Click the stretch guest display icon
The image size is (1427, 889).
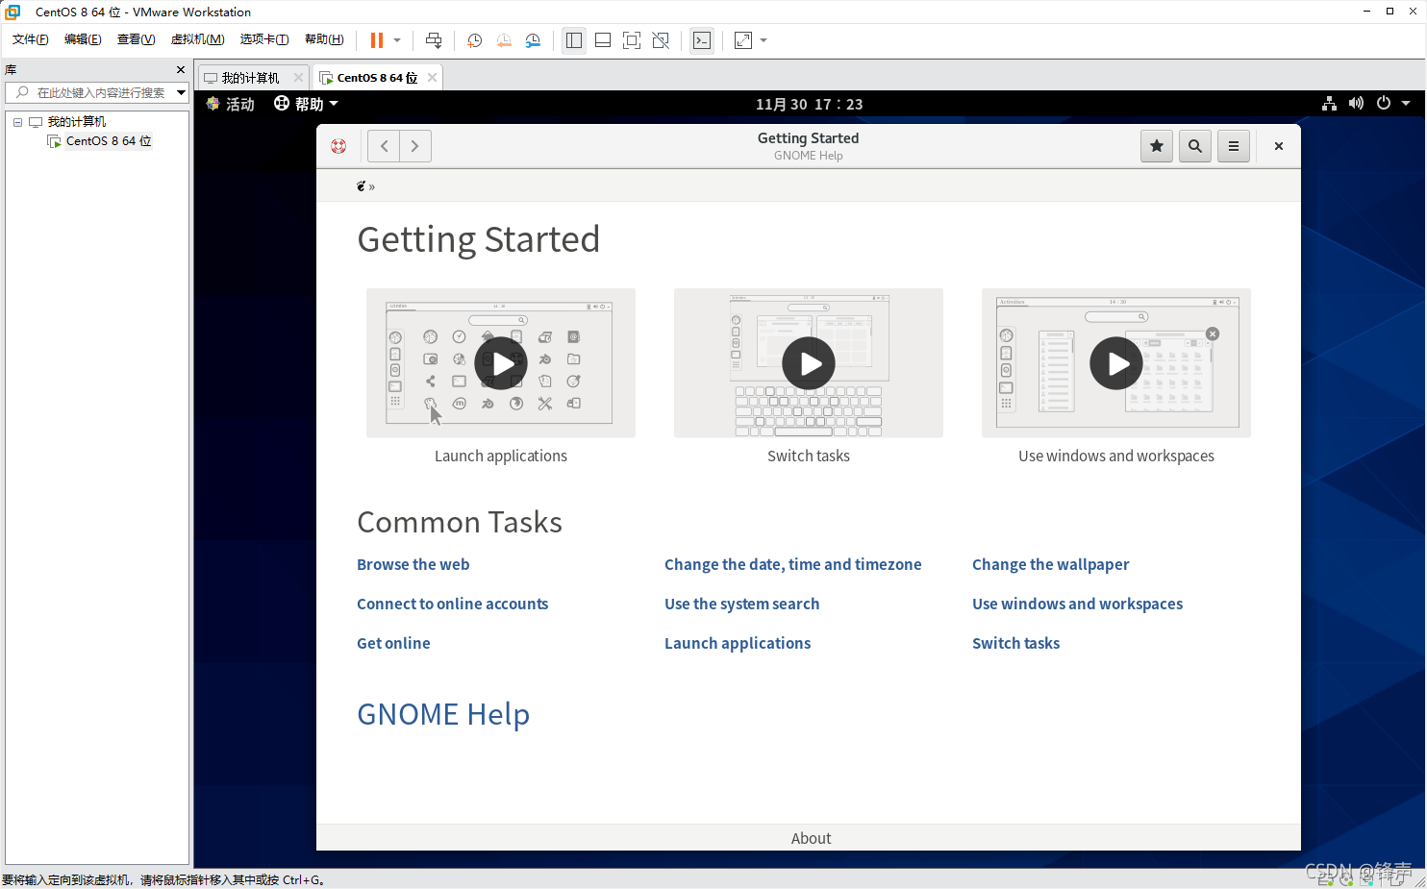click(x=743, y=40)
